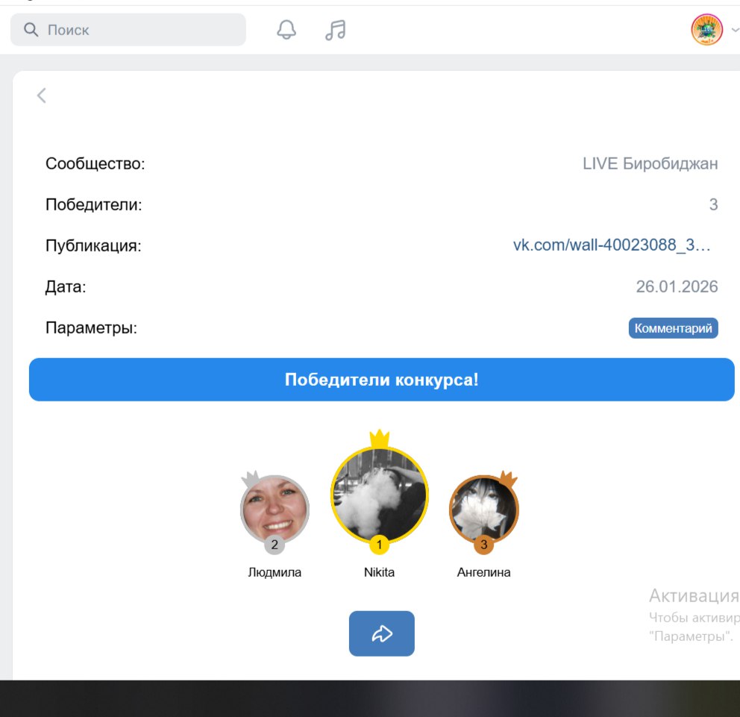Open Людмила's second place avatar

(275, 509)
